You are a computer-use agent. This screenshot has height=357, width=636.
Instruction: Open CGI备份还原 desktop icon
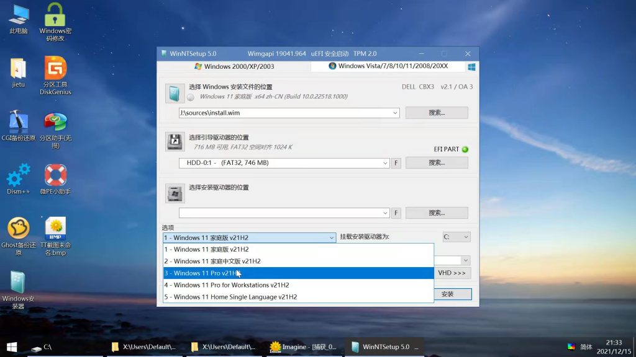[x=19, y=126]
